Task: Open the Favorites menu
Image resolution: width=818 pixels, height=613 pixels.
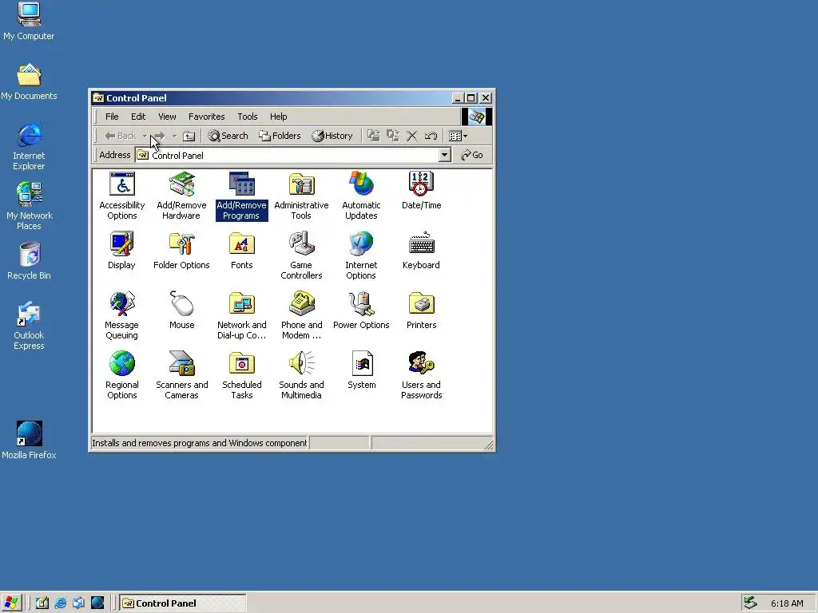Action: [207, 117]
